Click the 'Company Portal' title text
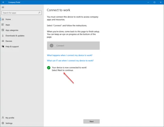The height and width of the screenshot is (127, 164). 14,2
